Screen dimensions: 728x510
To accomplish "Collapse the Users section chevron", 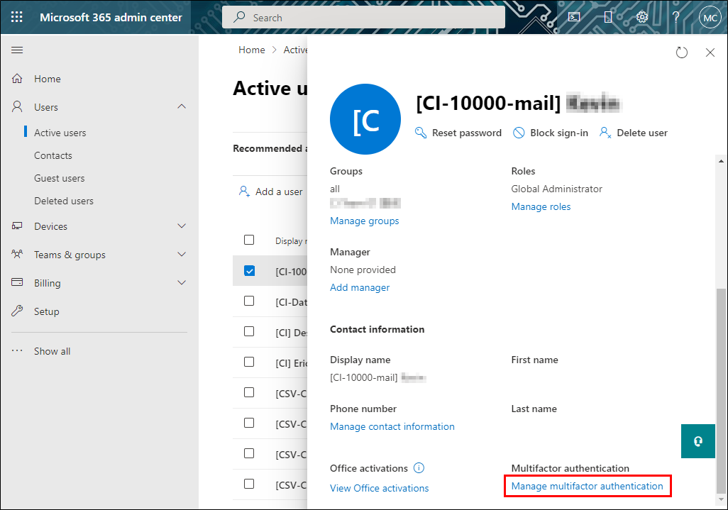I will point(182,106).
